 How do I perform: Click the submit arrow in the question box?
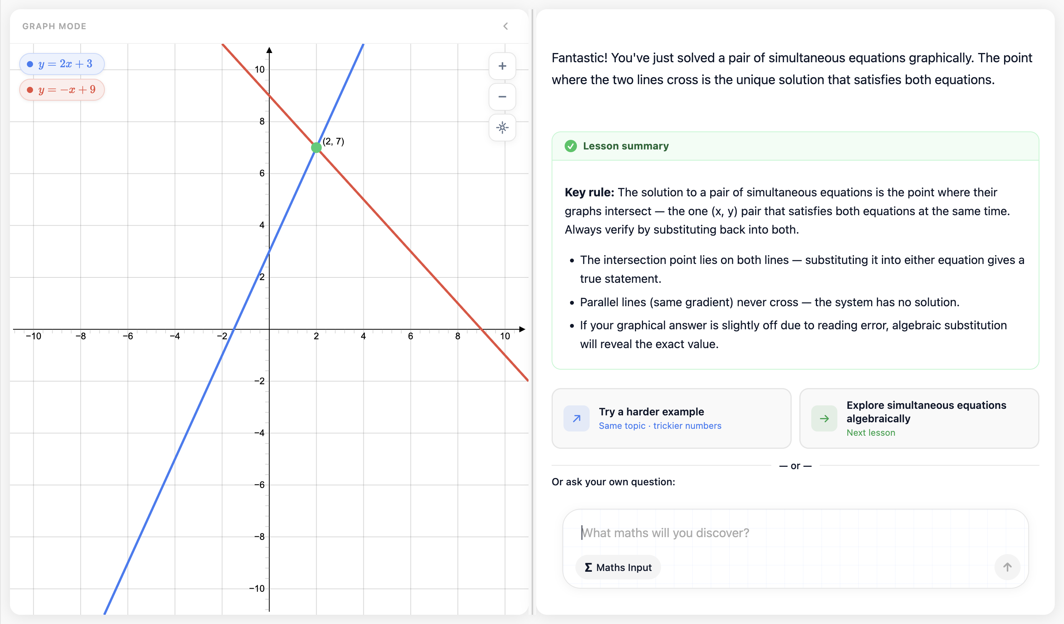click(1008, 568)
